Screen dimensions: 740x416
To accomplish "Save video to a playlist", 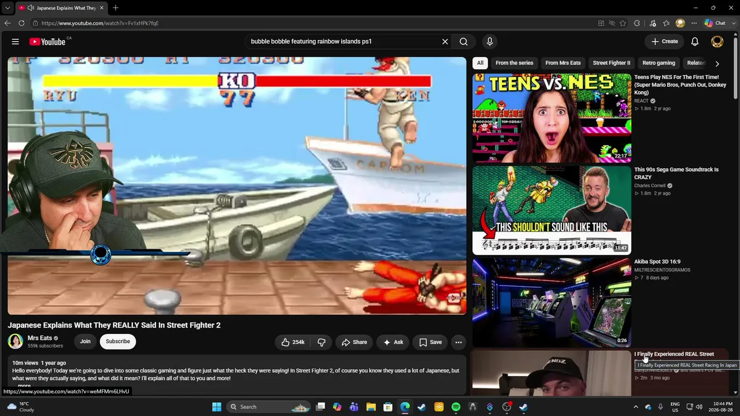I will (430, 342).
